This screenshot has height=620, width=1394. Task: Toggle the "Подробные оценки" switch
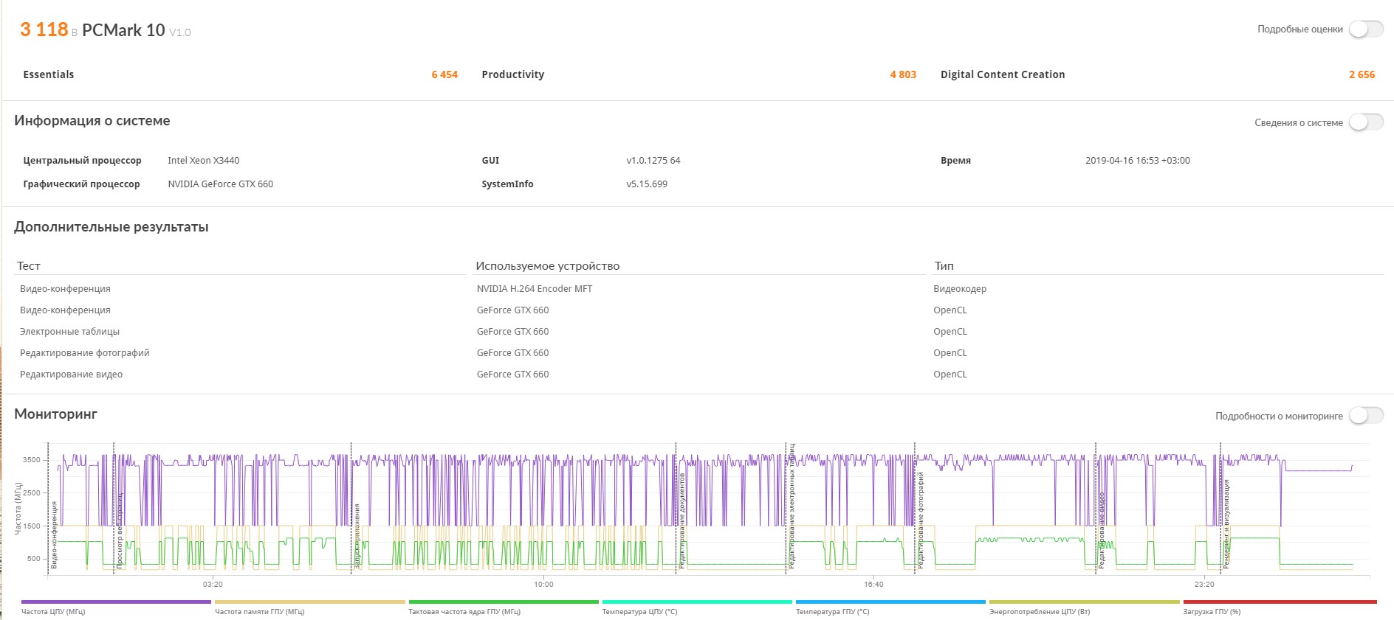point(1365,29)
